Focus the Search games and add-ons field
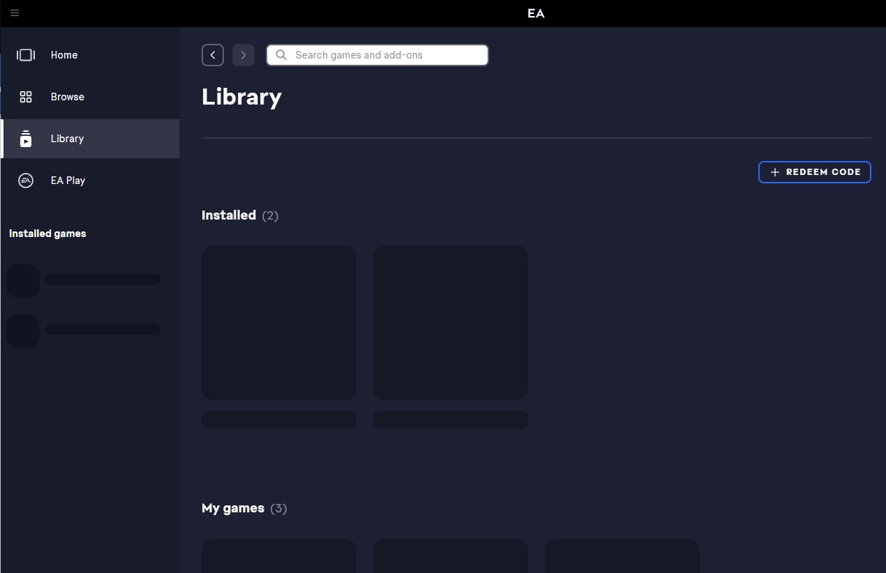Image resolution: width=886 pixels, height=573 pixels. 377,55
